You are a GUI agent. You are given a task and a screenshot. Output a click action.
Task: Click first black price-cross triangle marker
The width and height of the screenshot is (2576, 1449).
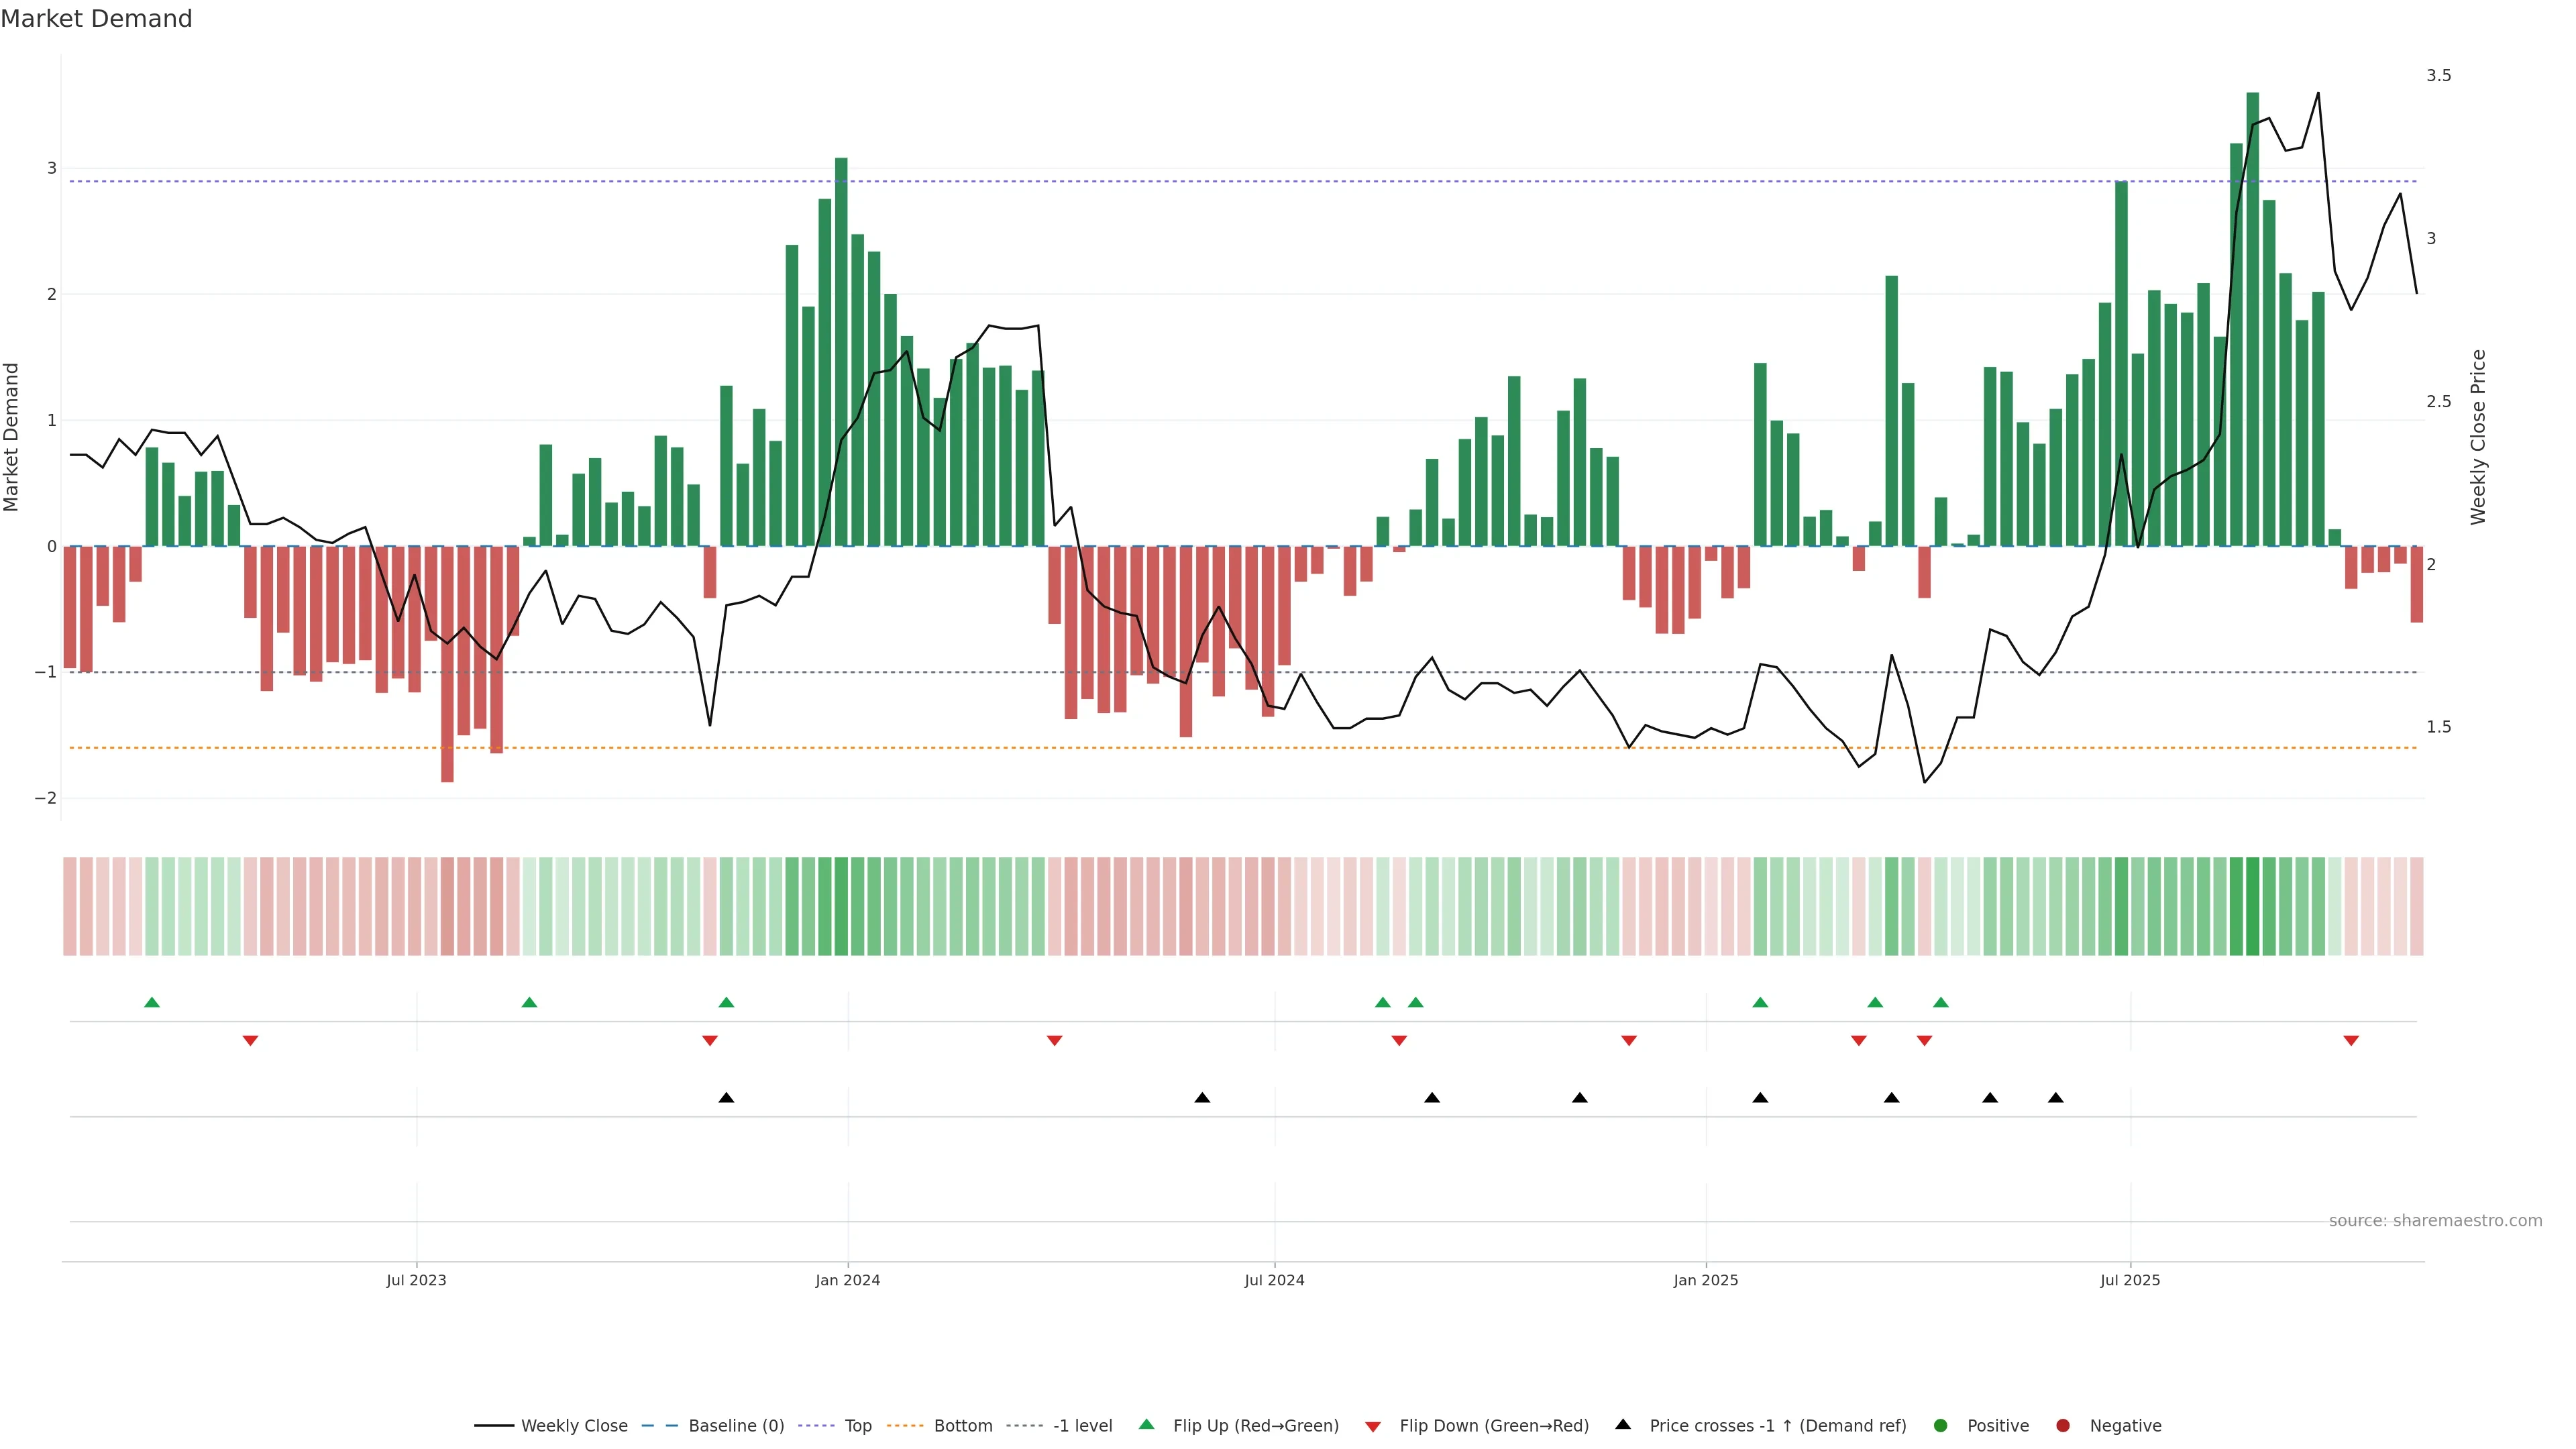click(x=727, y=1098)
